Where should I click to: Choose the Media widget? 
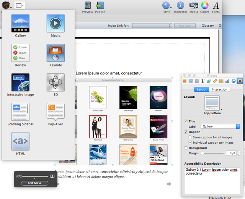pyautogui.click(x=56, y=23)
